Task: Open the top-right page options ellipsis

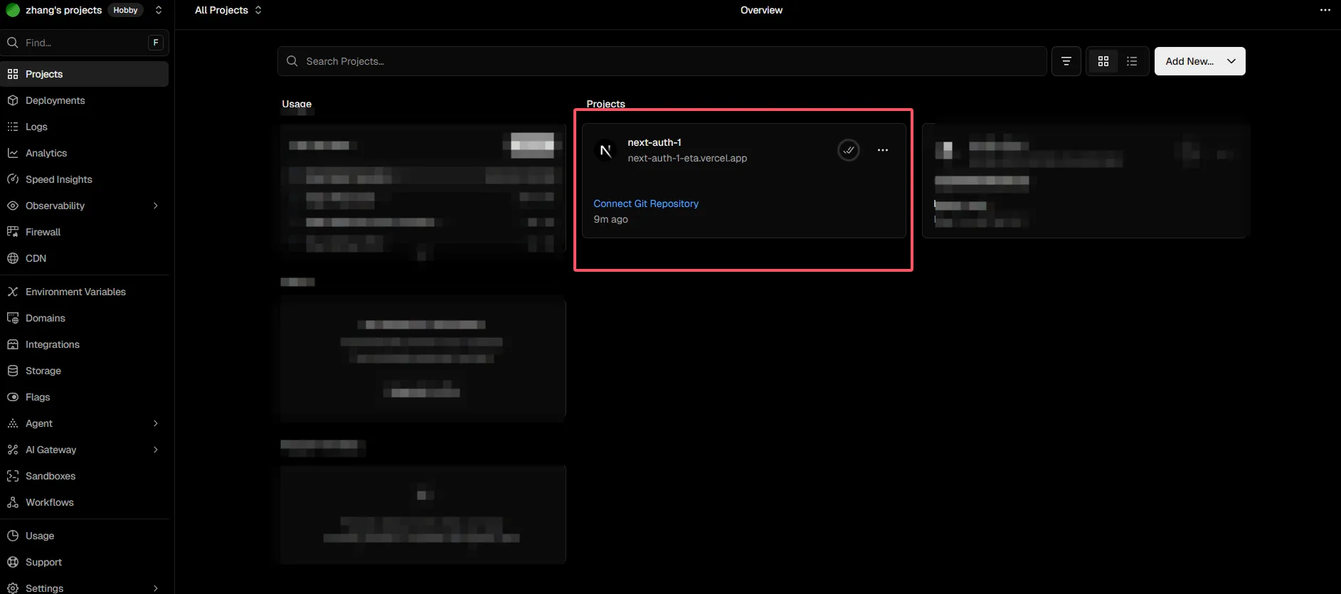Action: pyautogui.click(x=1325, y=10)
